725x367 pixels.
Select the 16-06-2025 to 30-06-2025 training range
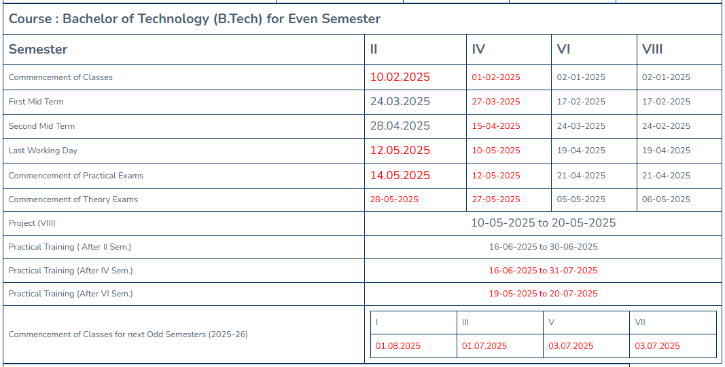click(544, 247)
